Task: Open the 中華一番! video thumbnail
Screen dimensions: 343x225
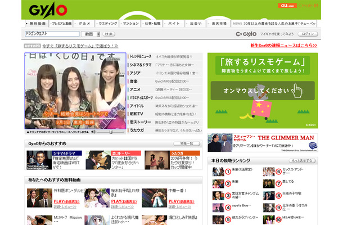Action: point(155,198)
